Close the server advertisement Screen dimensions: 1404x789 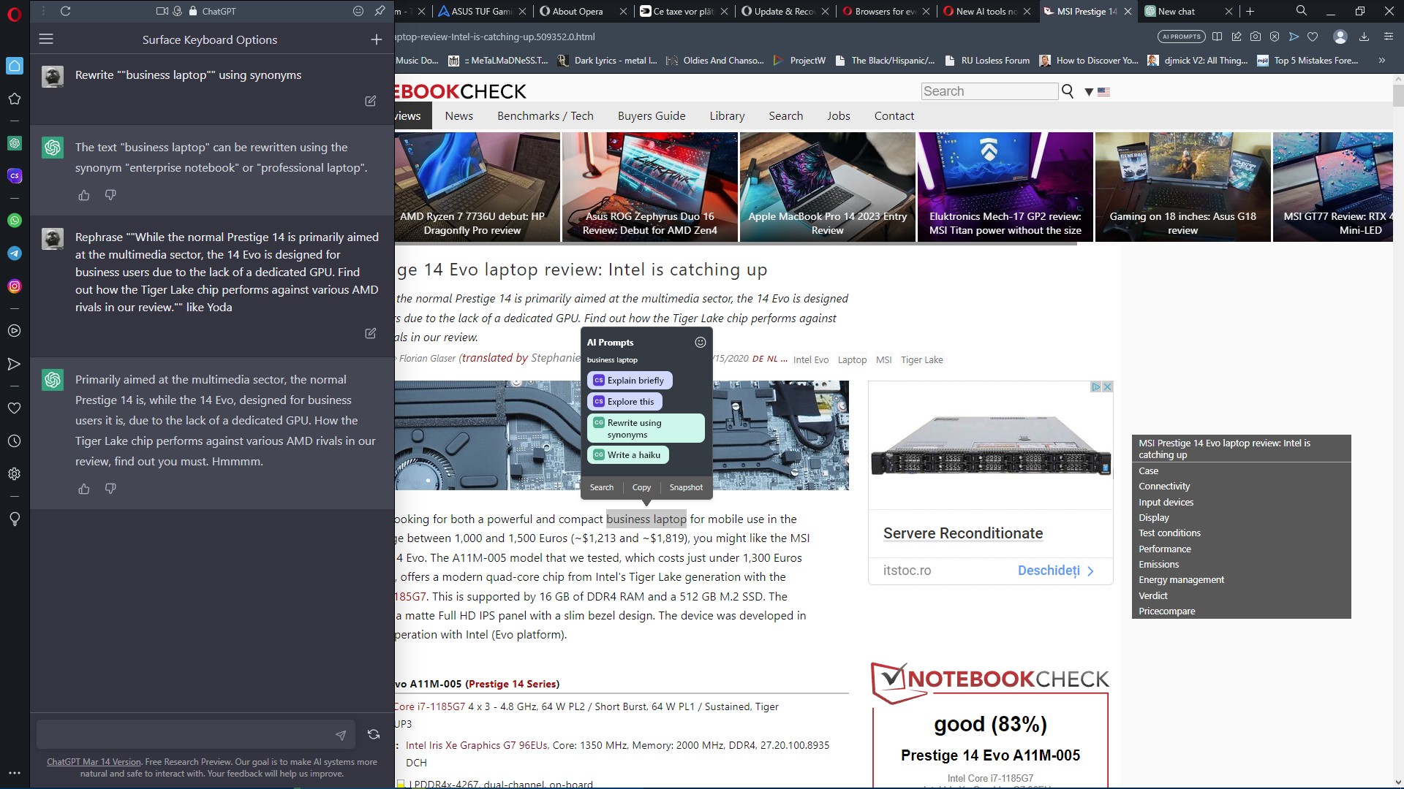[1107, 387]
